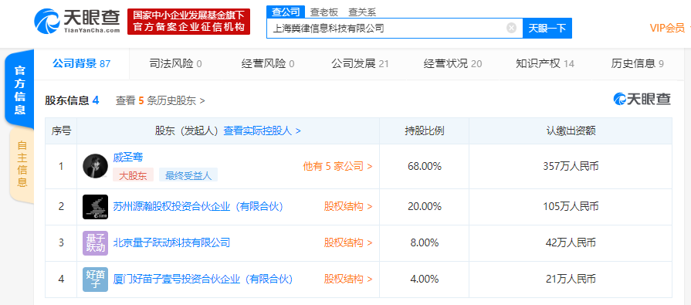Click 戚圣骞's avatar photo
Image resolution: width=691 pixels, height=305 pixels.
click(95, 166)
